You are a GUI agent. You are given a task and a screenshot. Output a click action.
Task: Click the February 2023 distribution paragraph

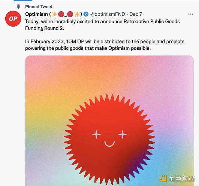[105, 45]
